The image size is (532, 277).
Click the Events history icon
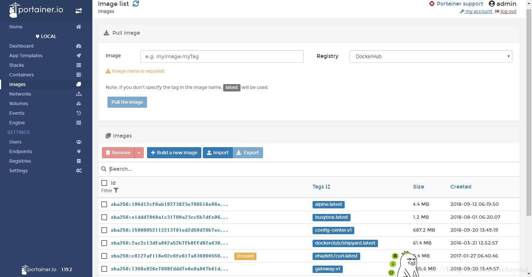pos(79,113)
